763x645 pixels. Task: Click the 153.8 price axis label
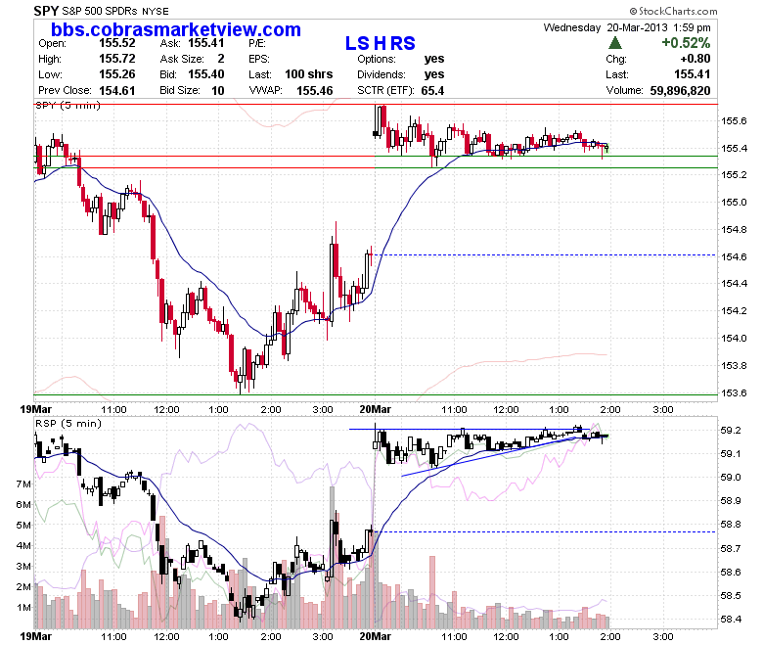(x=734, y=365)
